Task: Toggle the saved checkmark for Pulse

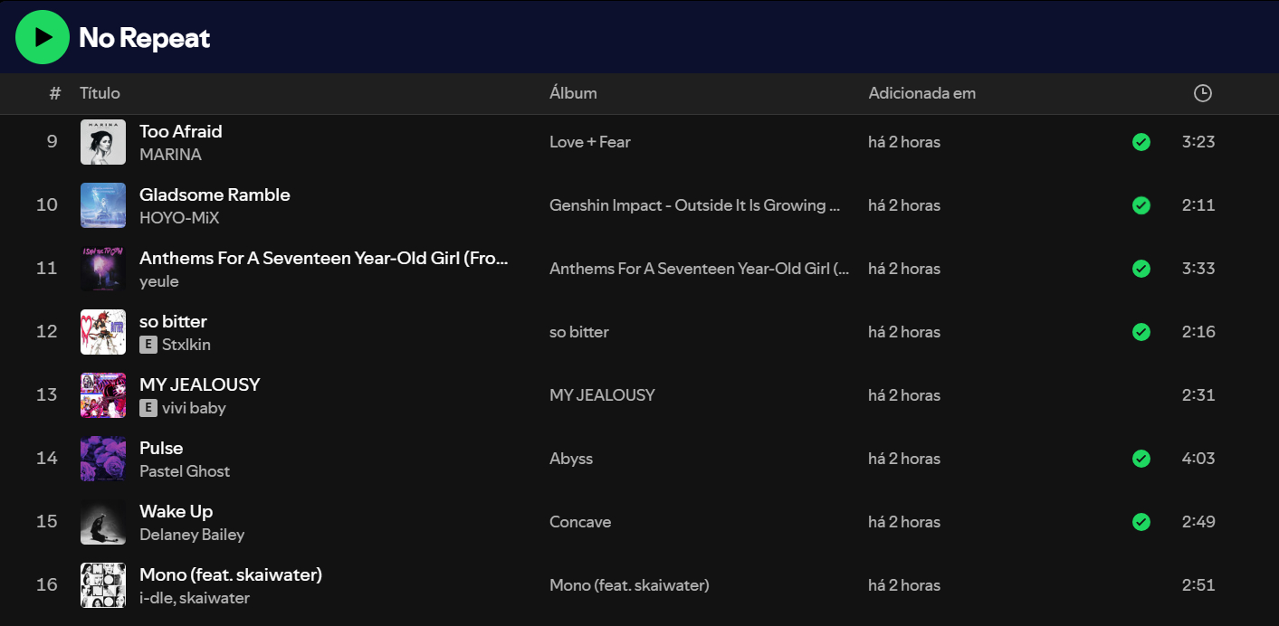Action: coord(1141,459)
